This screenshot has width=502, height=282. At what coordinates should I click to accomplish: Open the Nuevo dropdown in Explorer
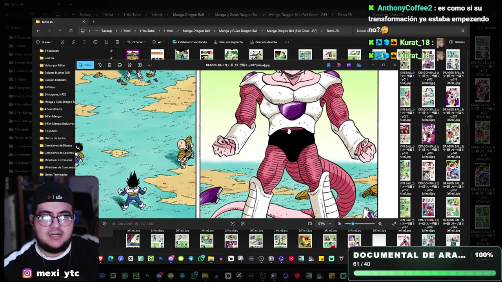tap(44, 42)
